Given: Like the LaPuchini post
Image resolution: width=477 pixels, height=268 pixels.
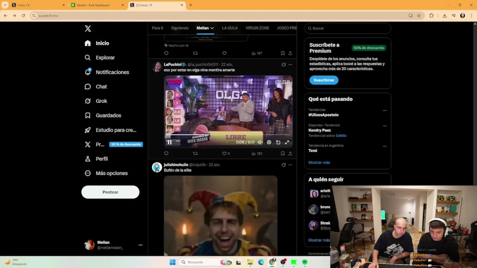Looking at the screenshot, I should (224, 153).
